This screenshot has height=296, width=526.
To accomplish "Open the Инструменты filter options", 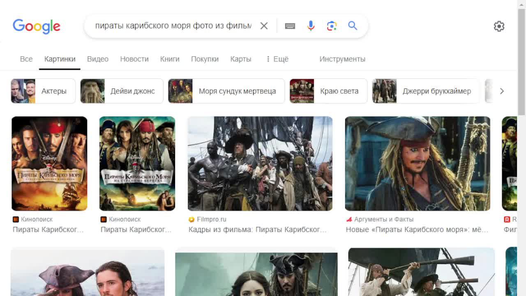I will pyautogui.click(x=342, y=59).
